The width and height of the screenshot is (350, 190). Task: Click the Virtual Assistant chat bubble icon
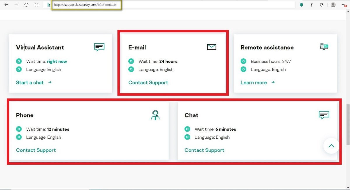[99, 47]
